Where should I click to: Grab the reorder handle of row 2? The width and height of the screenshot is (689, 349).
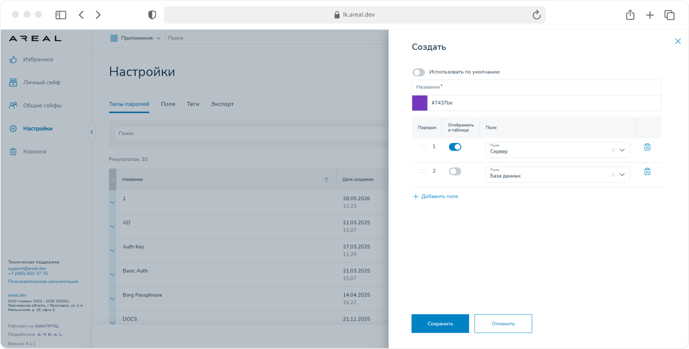point(422,171)
